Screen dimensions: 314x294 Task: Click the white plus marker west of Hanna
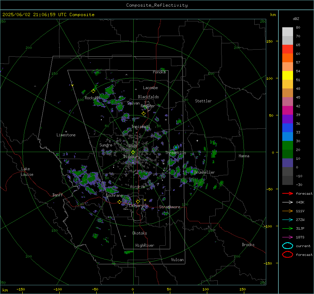coord(197,141)
